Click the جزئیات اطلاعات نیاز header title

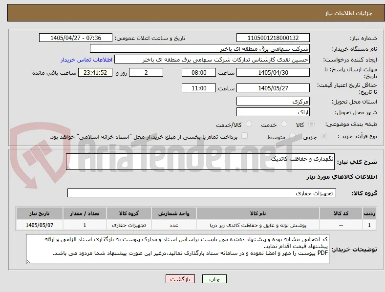(349, 13)
